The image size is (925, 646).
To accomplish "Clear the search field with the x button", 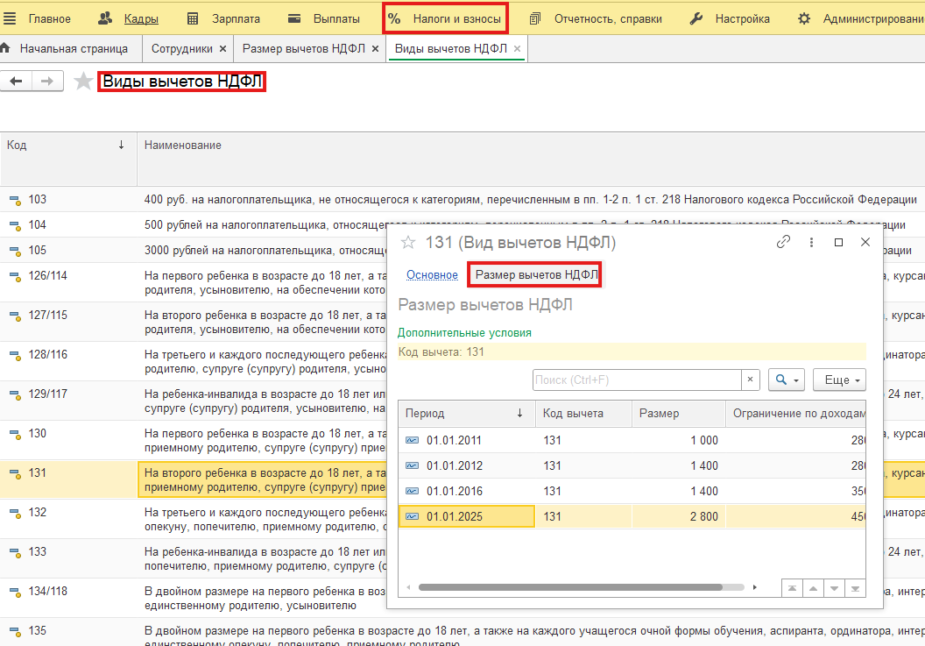I will tap(751, 380).
